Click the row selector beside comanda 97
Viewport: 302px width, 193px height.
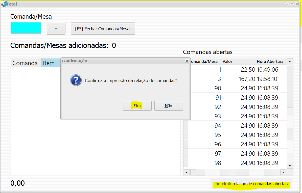pyautogui.click(x=186, y=153)
